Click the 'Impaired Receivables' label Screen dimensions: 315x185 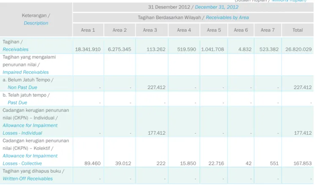click(x=26, y=72)
